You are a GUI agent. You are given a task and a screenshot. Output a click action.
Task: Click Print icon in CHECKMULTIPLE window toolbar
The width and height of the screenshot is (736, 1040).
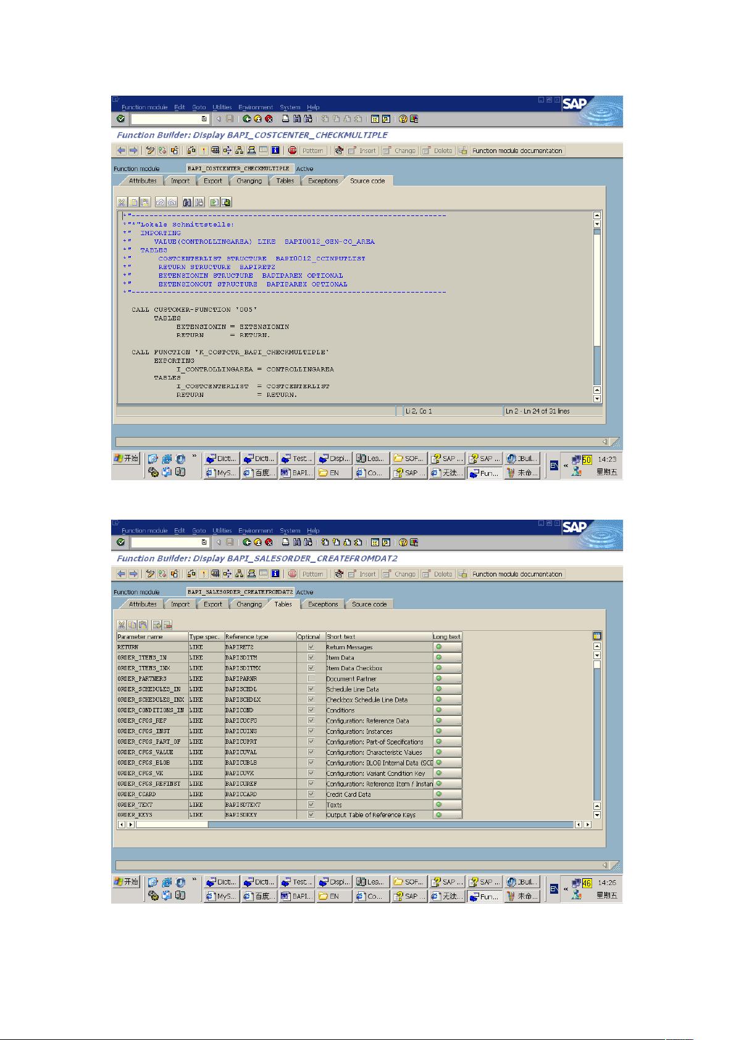click(x=286, y=119)
